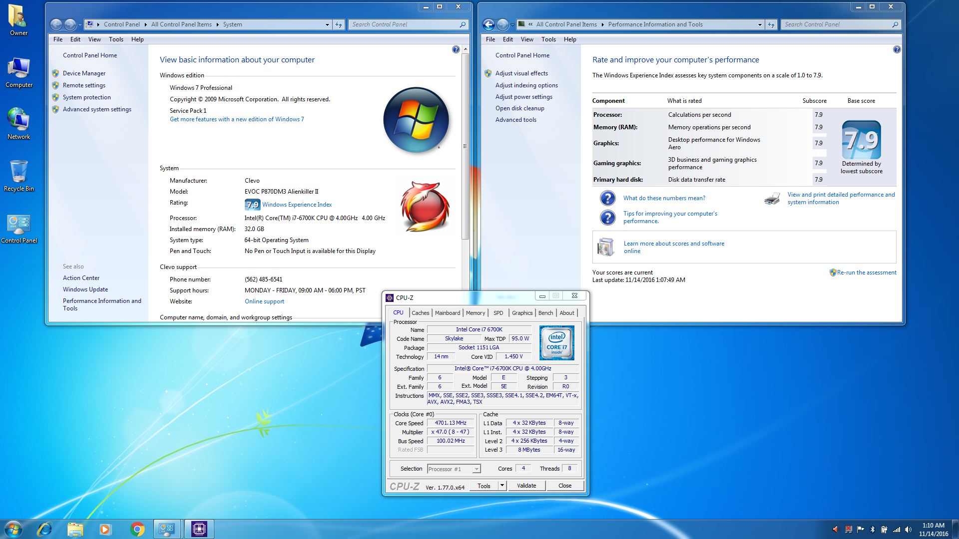The width and height of the screenshot is (959, 539).
Task: Open Windows Update link in See also
Action: click(85, 289)
